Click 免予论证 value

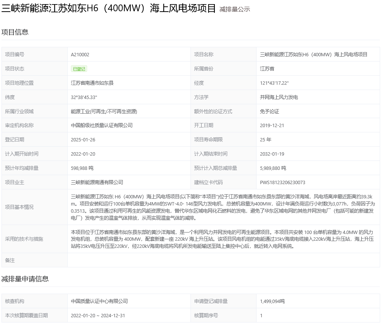pos(269,111)
